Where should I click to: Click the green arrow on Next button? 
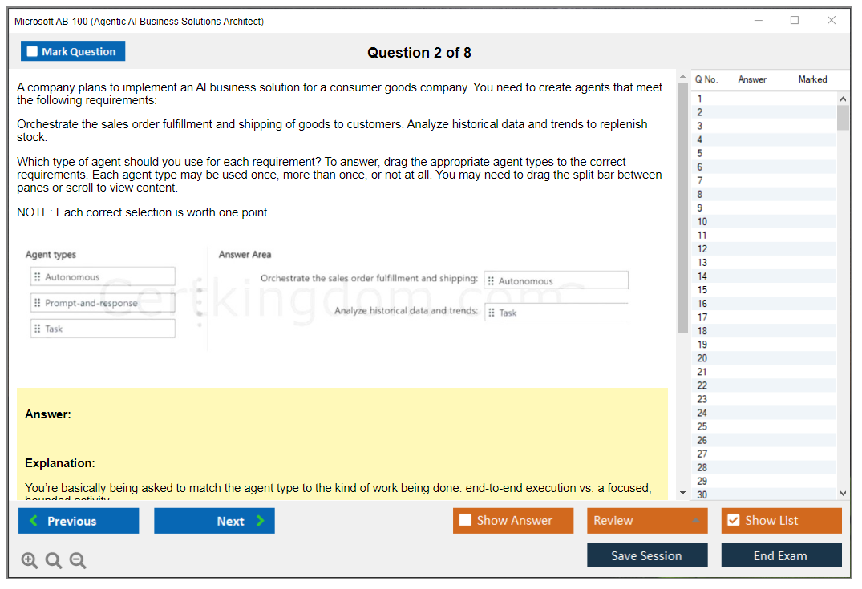tap(261, 521)
